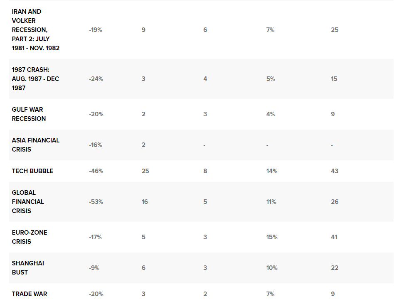Select the -19% cell in the Iran row
This screenshot has width=394, height=304.
pyautogui.click(x=96, y=30)
